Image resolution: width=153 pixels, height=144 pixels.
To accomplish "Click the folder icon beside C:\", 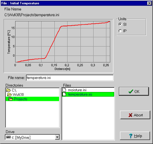I will [9, 90].
